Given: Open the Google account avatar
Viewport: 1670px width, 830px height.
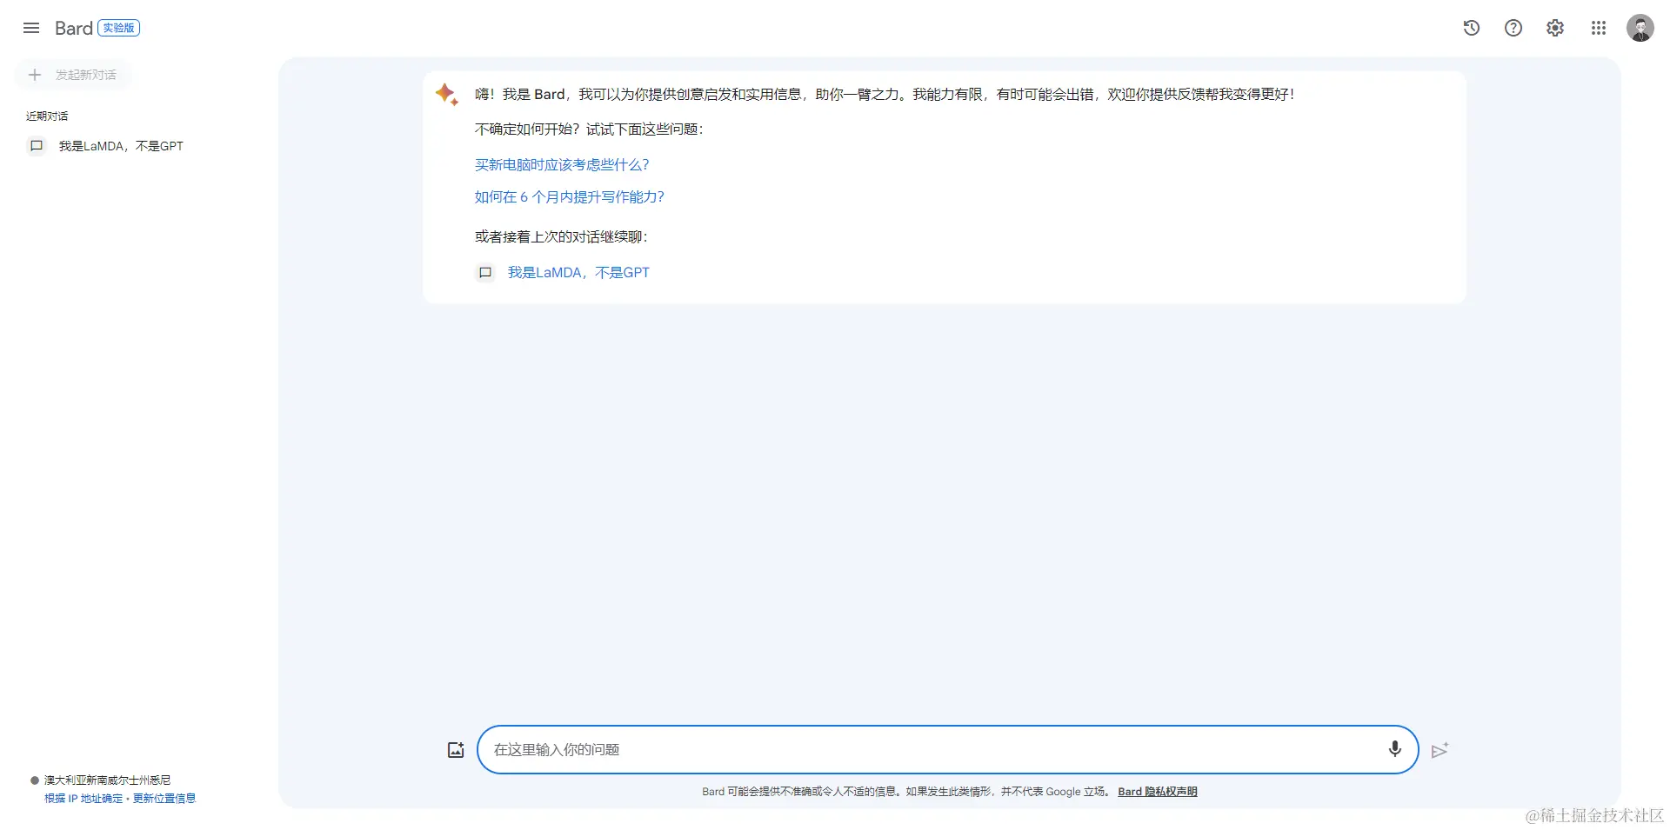Looking at the screenshot, I should pos(1640,28).
